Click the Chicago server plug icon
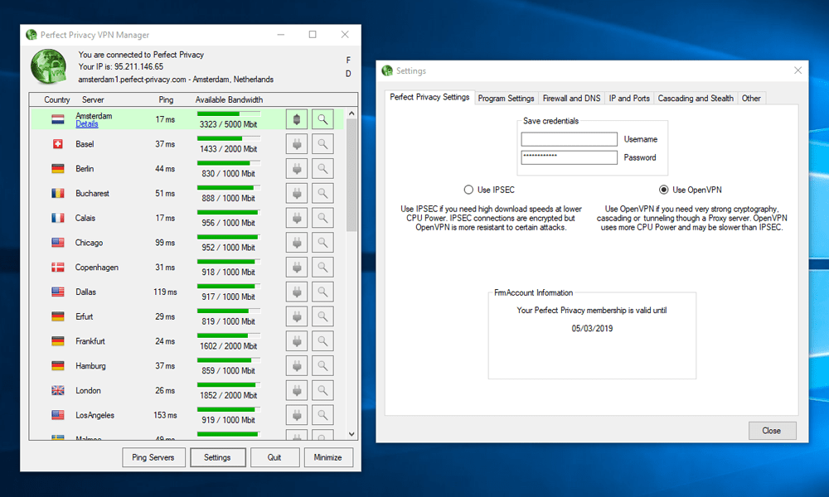The width and height of the screenshot is (829, 497). pos(297,243)
